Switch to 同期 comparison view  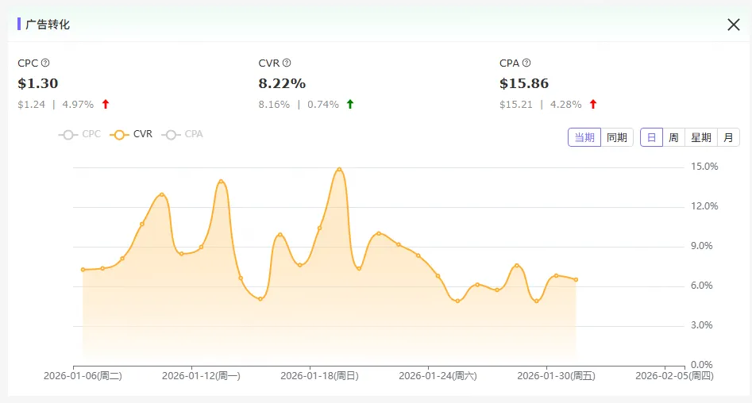616,137
